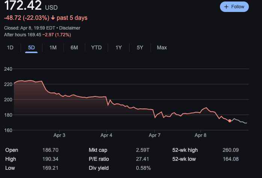Switch chart to 6M range
The height and width of the screenshot is (178, 262).
click(74, 47)
